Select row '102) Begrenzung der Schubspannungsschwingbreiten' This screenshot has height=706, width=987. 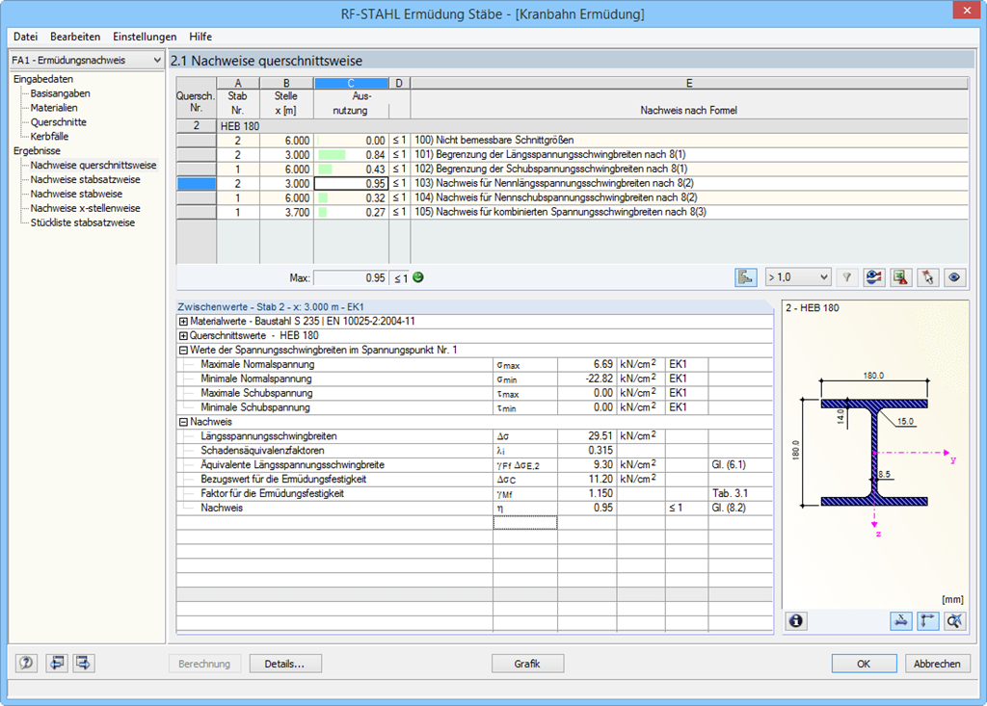(573, 170)
